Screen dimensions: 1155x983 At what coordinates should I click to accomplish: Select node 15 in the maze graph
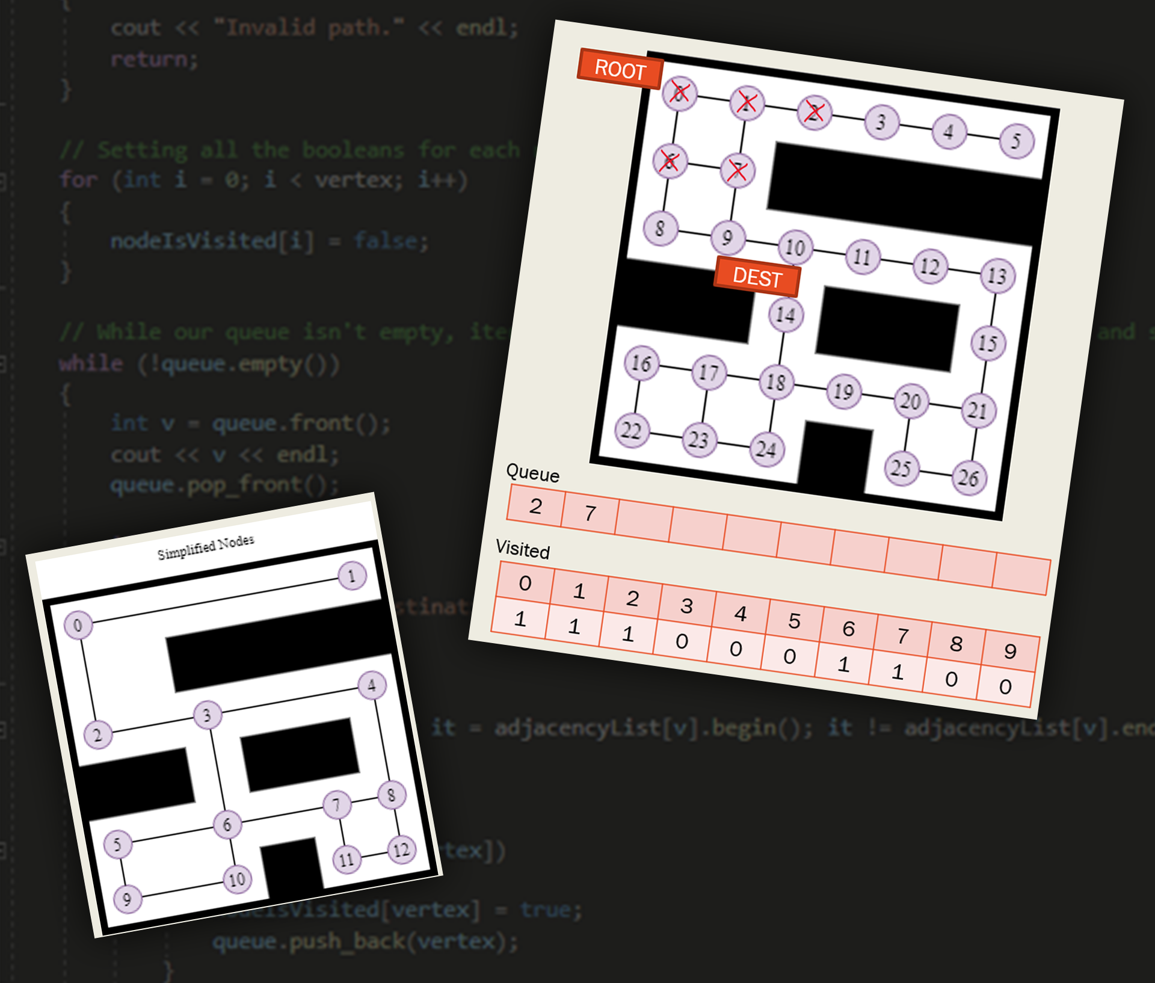point(988,344)
